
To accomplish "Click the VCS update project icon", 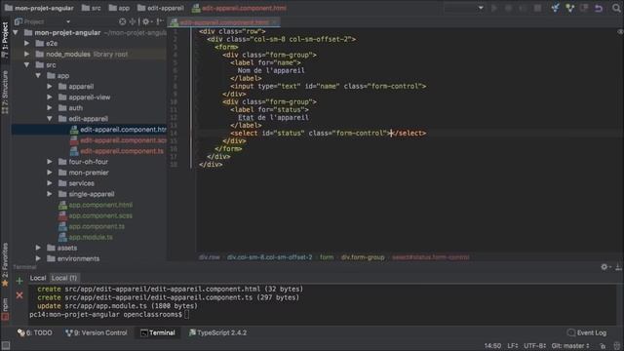I will point(555,8).
